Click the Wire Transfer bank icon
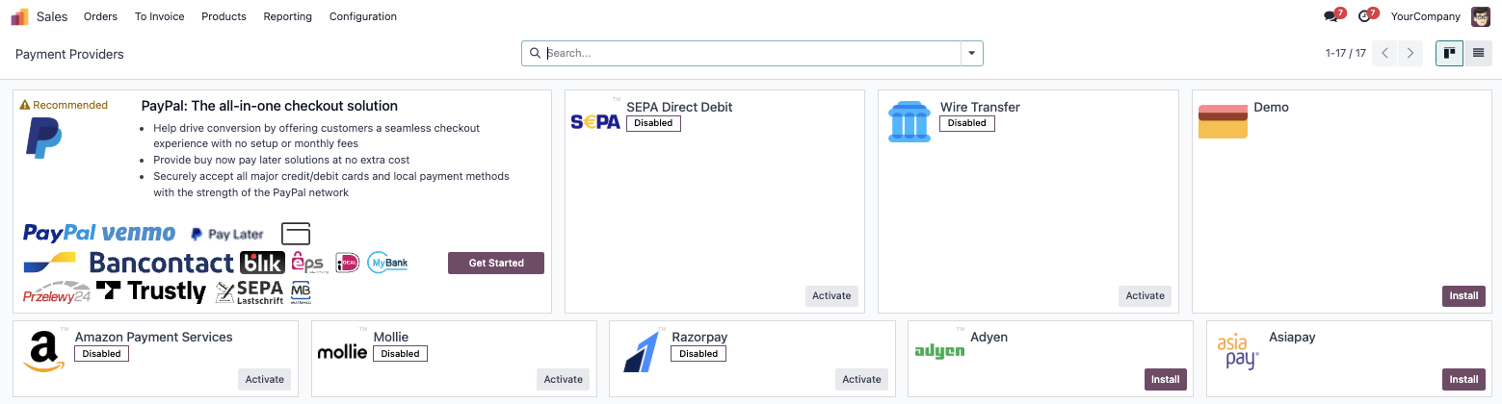 tap(909, 122)
